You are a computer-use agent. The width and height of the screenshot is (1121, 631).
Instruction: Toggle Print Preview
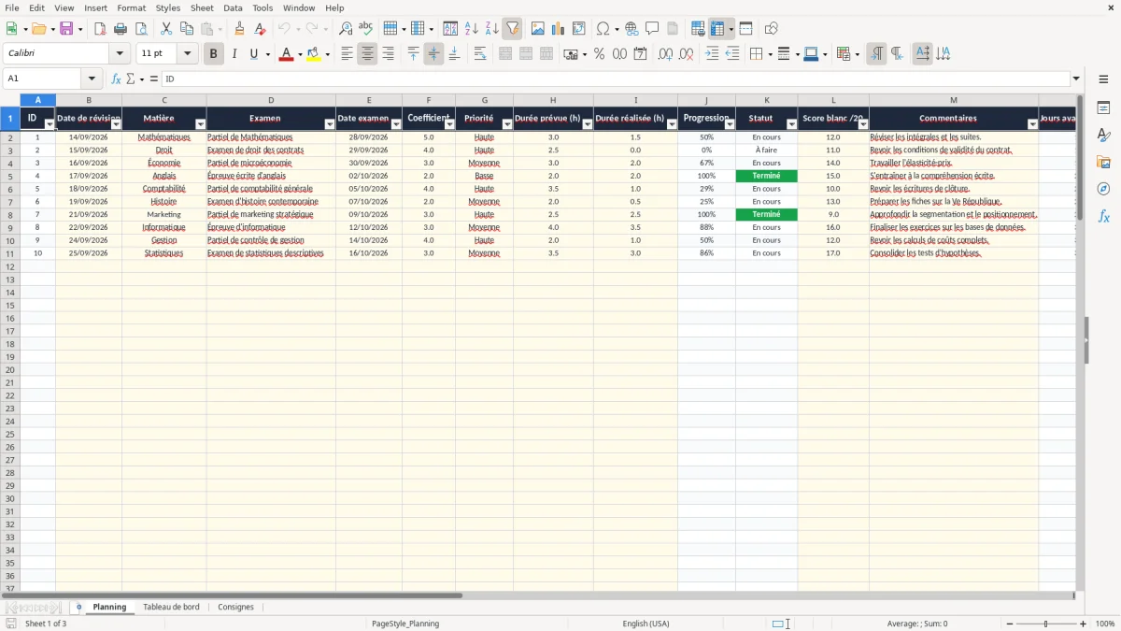141,29
